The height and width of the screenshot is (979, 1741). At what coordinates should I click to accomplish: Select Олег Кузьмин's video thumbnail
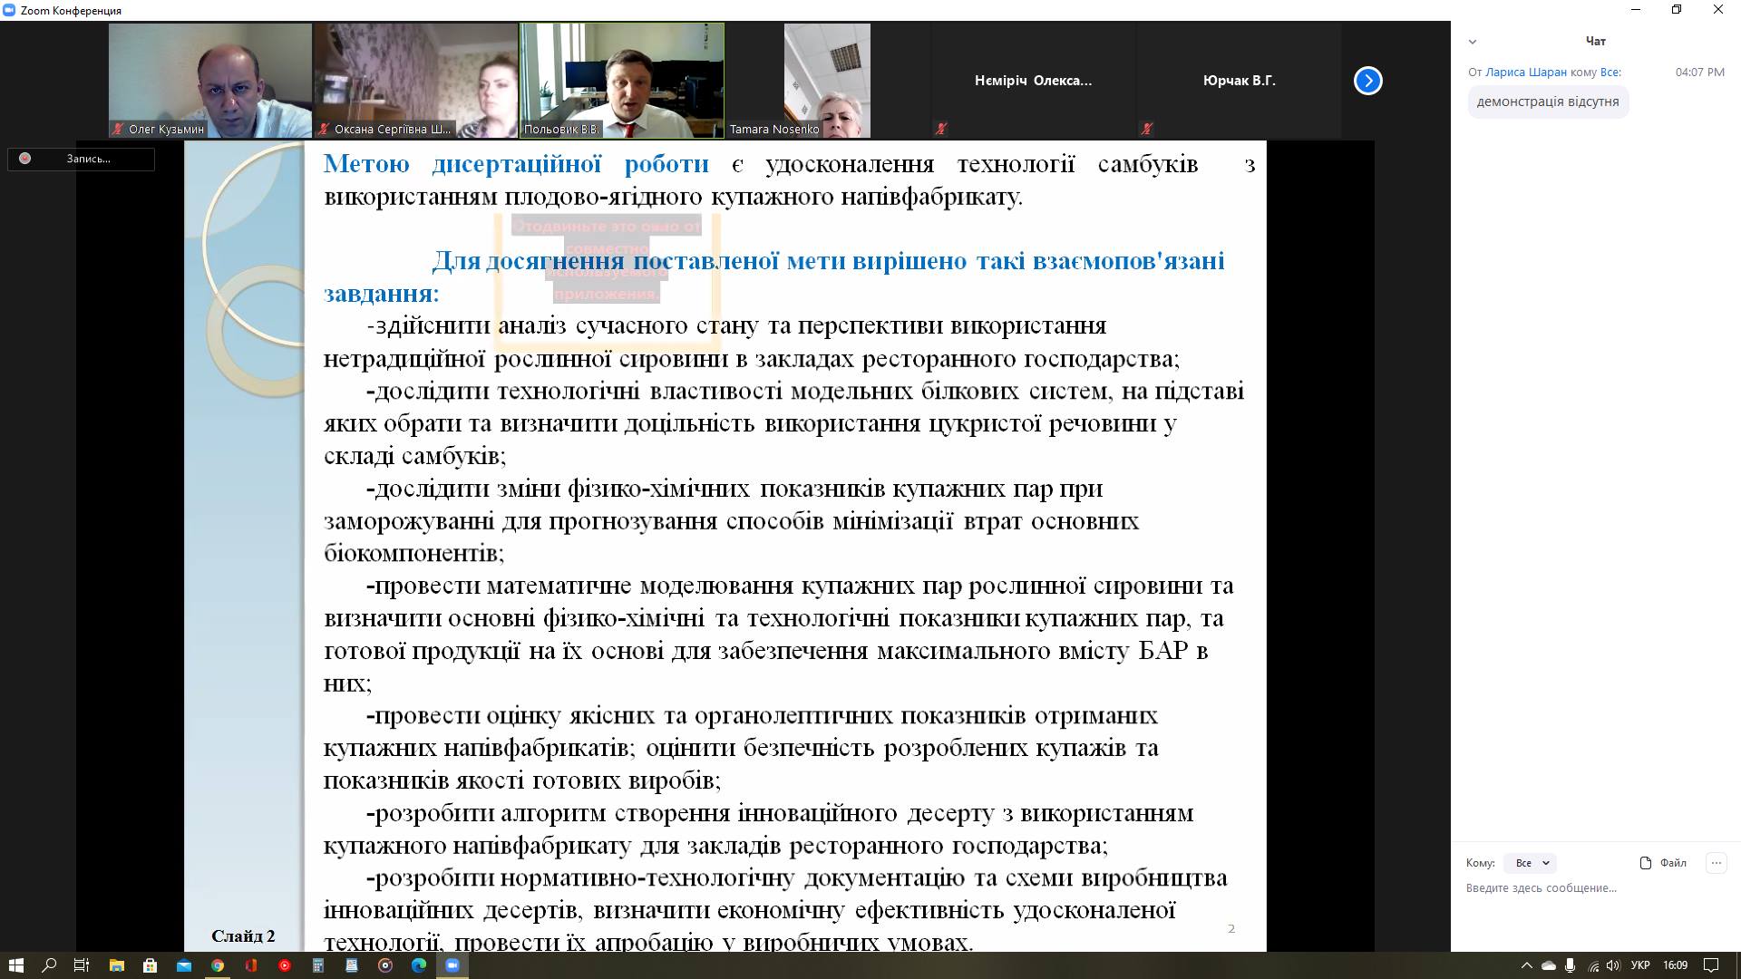(209, 81)
